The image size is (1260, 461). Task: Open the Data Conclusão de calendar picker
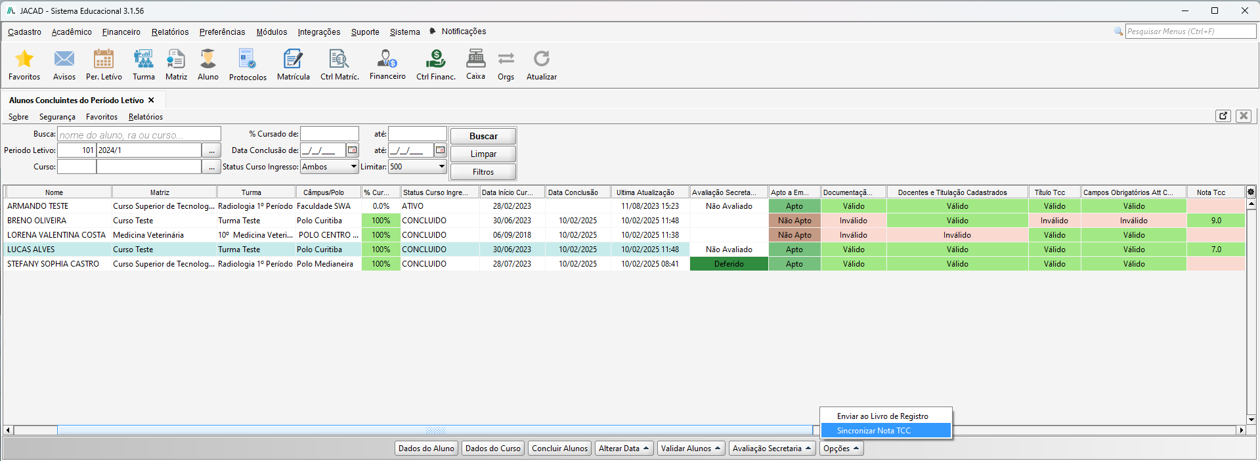pos(353,150)
